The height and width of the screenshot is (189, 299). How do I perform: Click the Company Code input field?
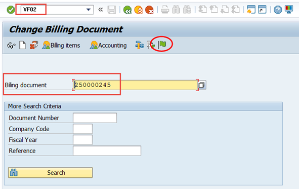point(83,129)
